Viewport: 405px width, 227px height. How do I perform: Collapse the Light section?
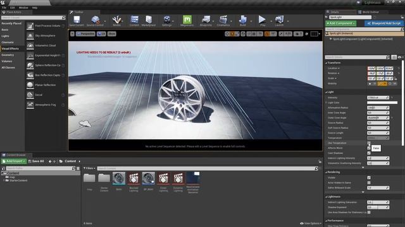tap(327, 92)
